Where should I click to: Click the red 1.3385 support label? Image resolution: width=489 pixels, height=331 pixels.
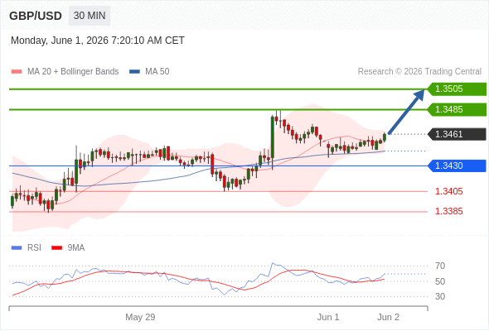(x=448, y=212)
